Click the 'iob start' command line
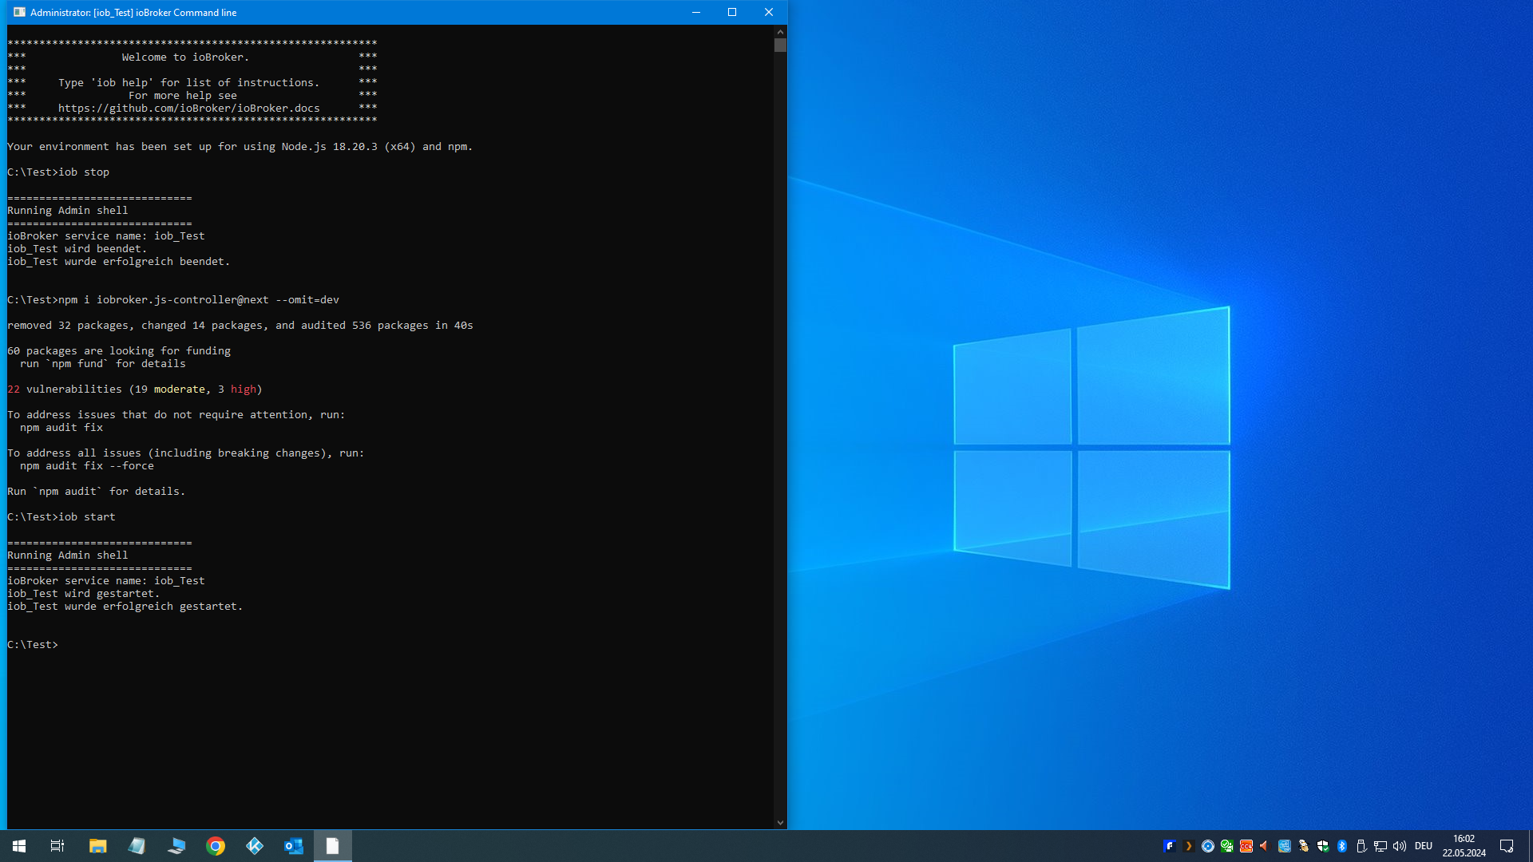The width and height of the screenshot is (1533, 862). [61, 516]
